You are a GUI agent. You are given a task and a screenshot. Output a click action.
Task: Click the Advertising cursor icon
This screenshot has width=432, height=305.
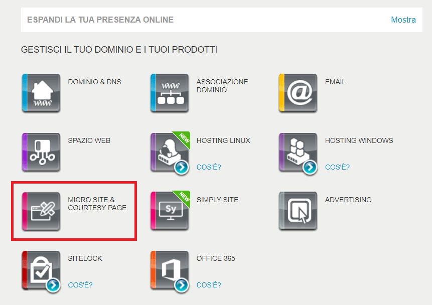coord(298,211)
